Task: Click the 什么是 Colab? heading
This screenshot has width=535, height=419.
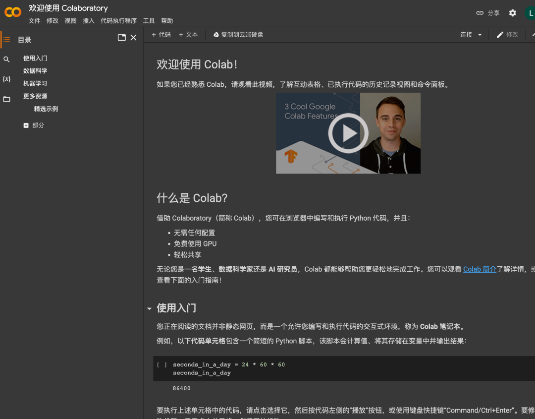Action: click(192, 198)
